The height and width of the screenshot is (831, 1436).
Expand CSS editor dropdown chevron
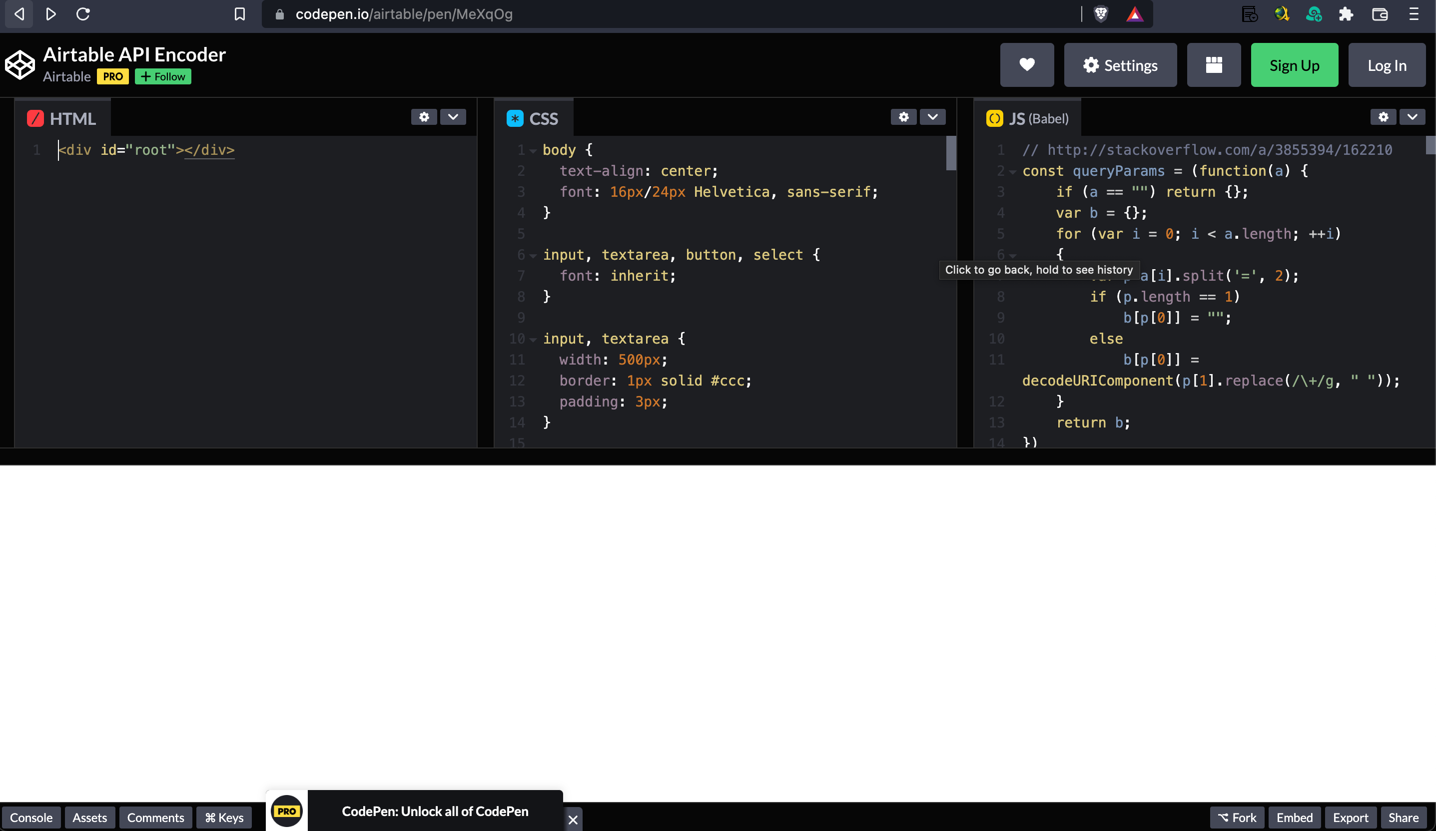click(x=933, y=117)
